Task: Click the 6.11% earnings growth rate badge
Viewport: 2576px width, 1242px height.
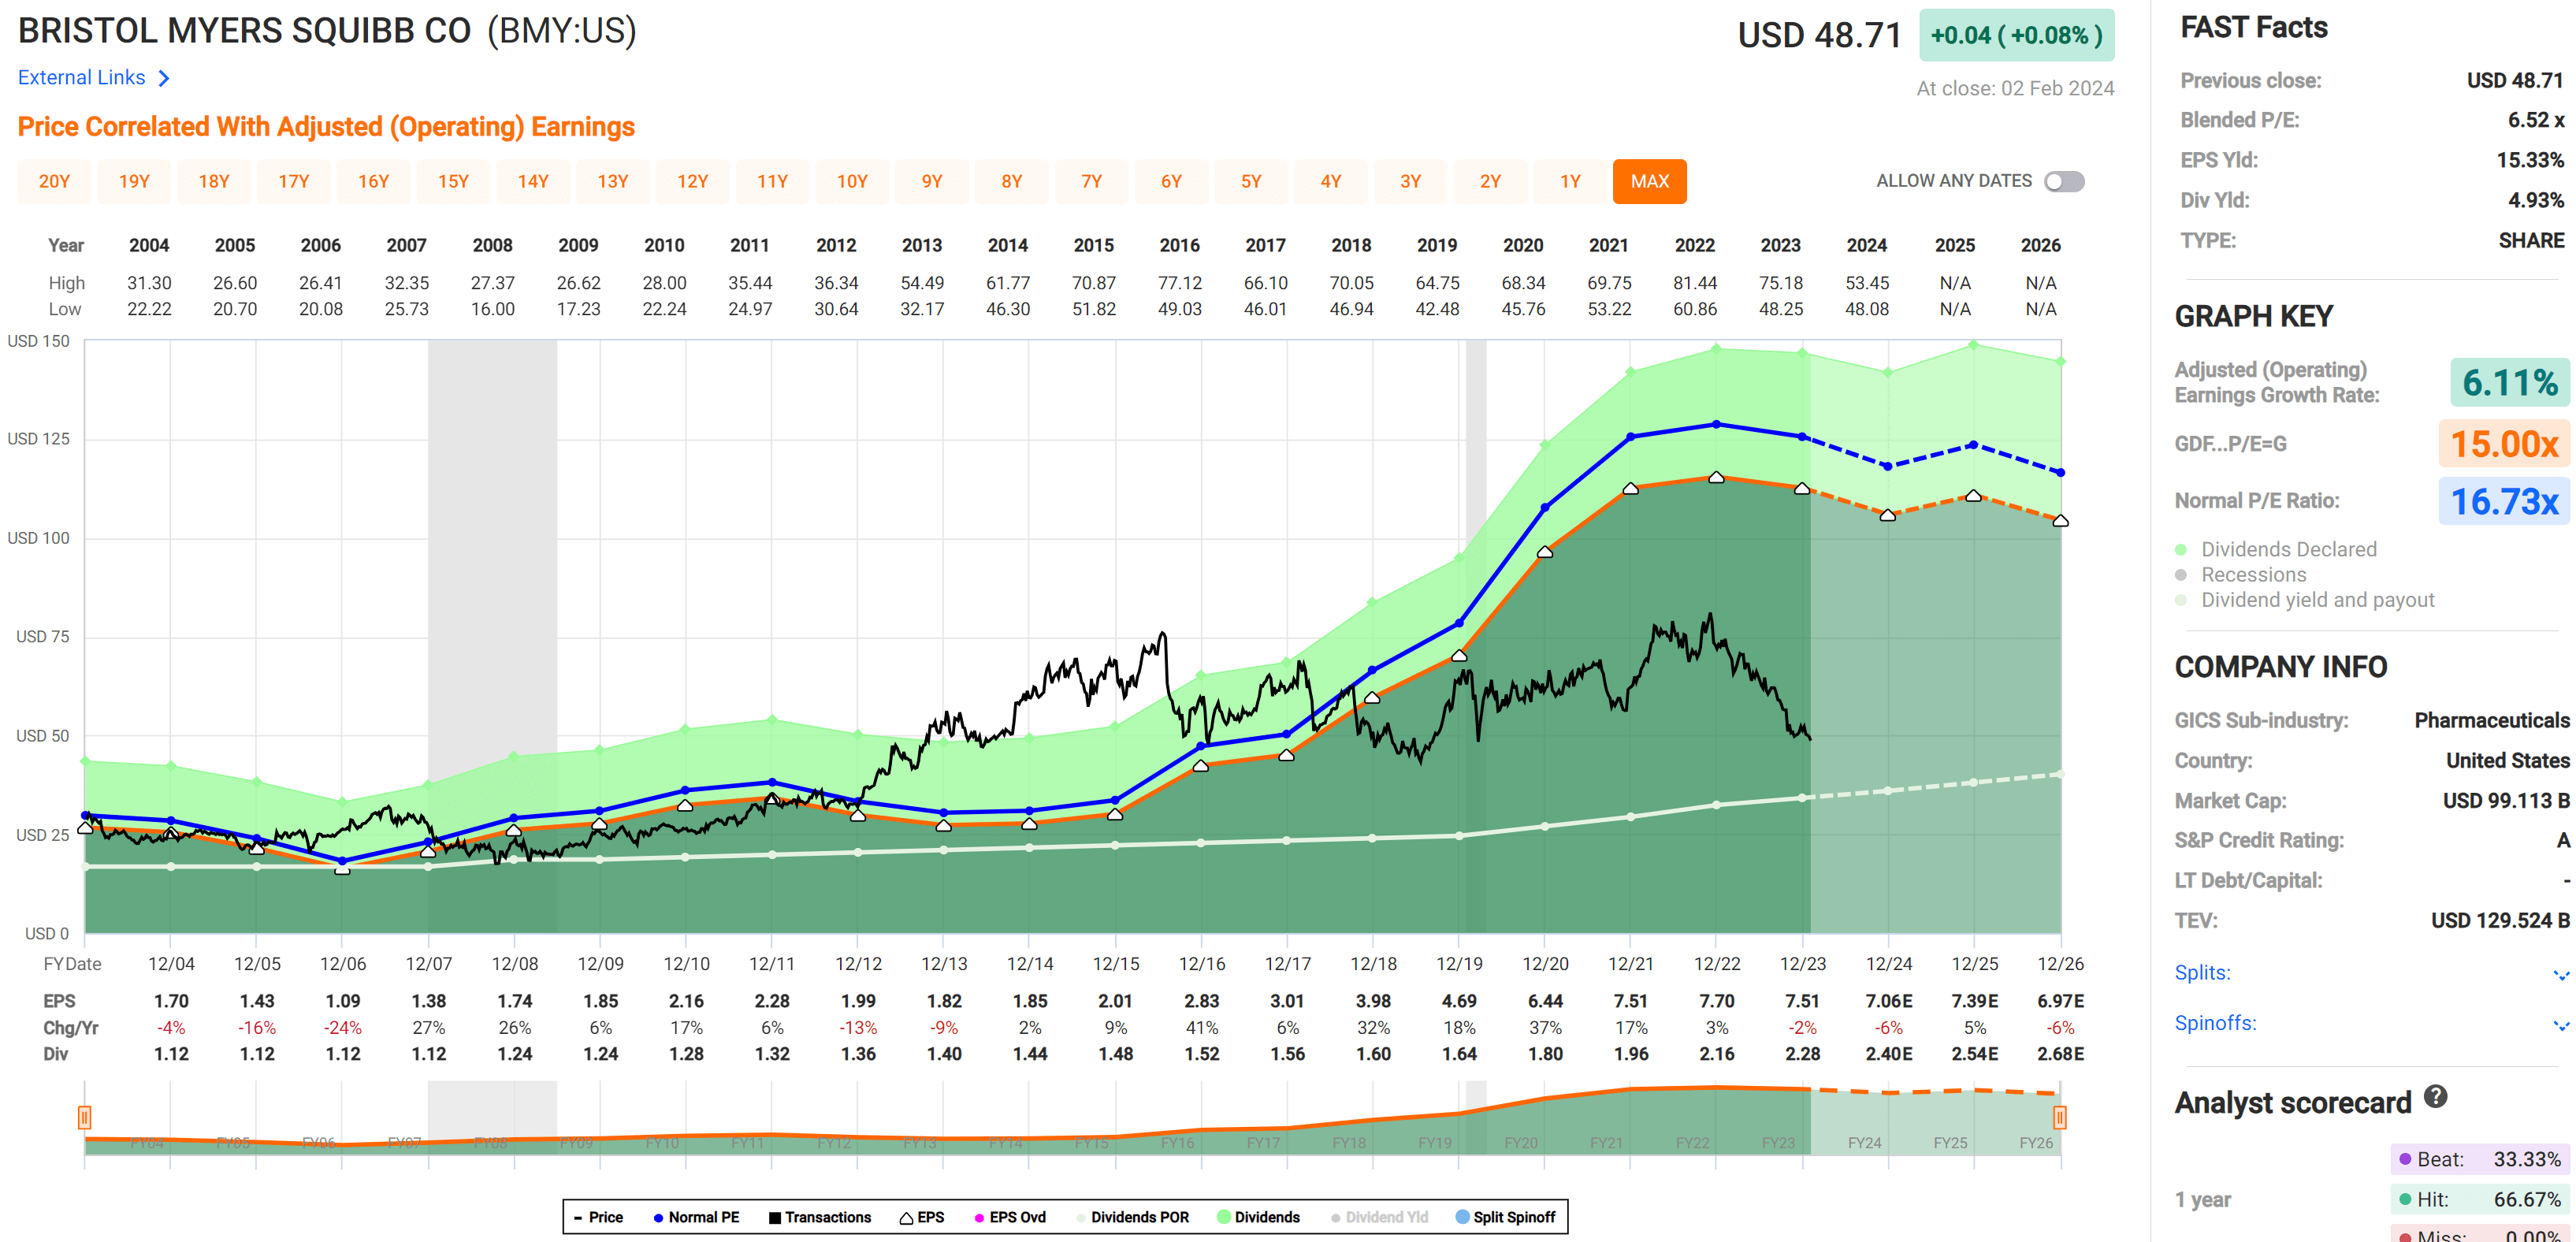Action: point(2509,382)
